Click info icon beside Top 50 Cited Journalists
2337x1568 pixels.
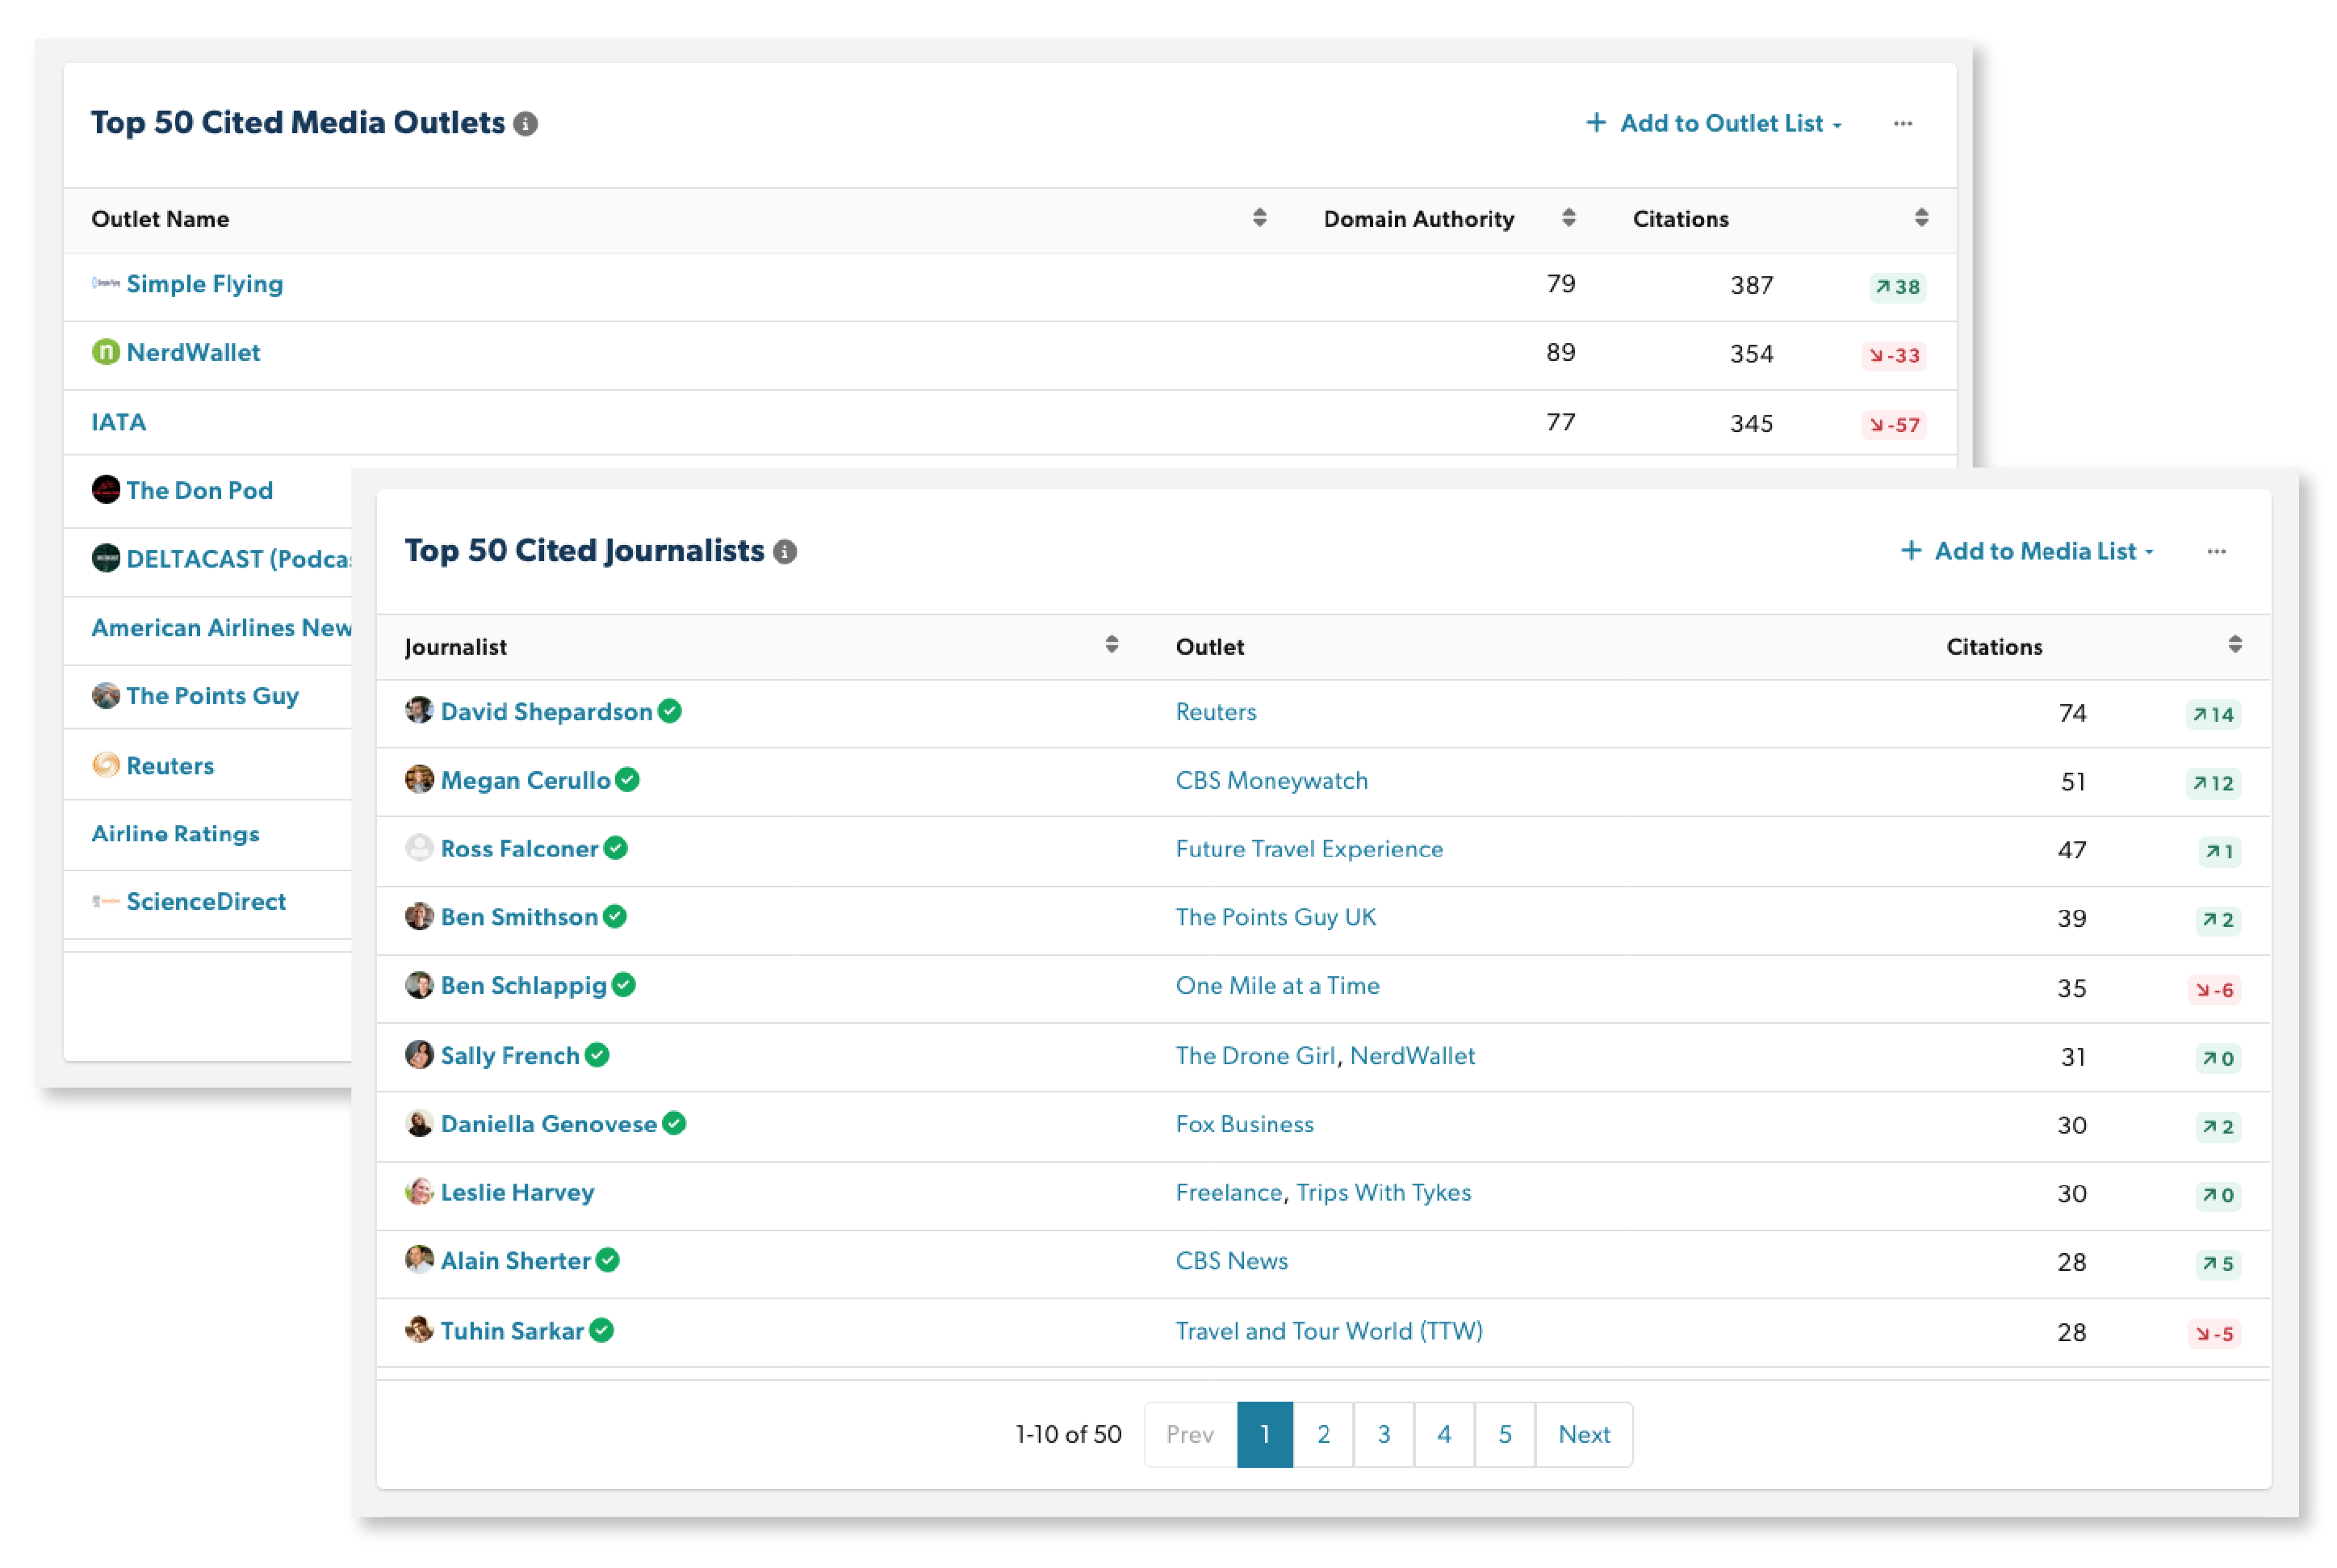(785, 552)
